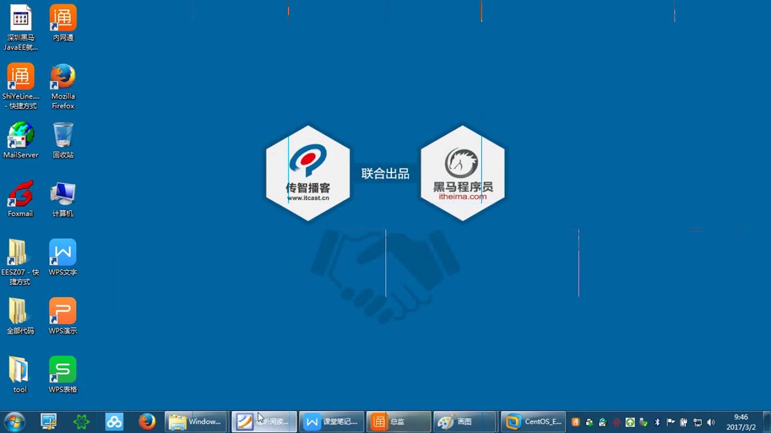
Task: Launch WPS文字 from the desktop
Action: [63, 257]
